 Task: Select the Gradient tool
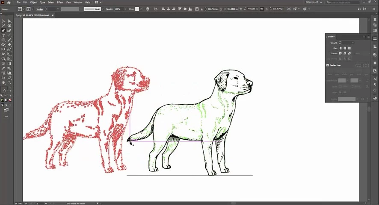coord(9,64)
